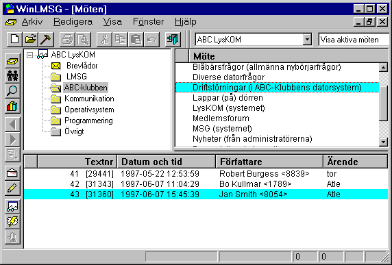
Task: Select the ABC-klubben folder
Action: 86,88
